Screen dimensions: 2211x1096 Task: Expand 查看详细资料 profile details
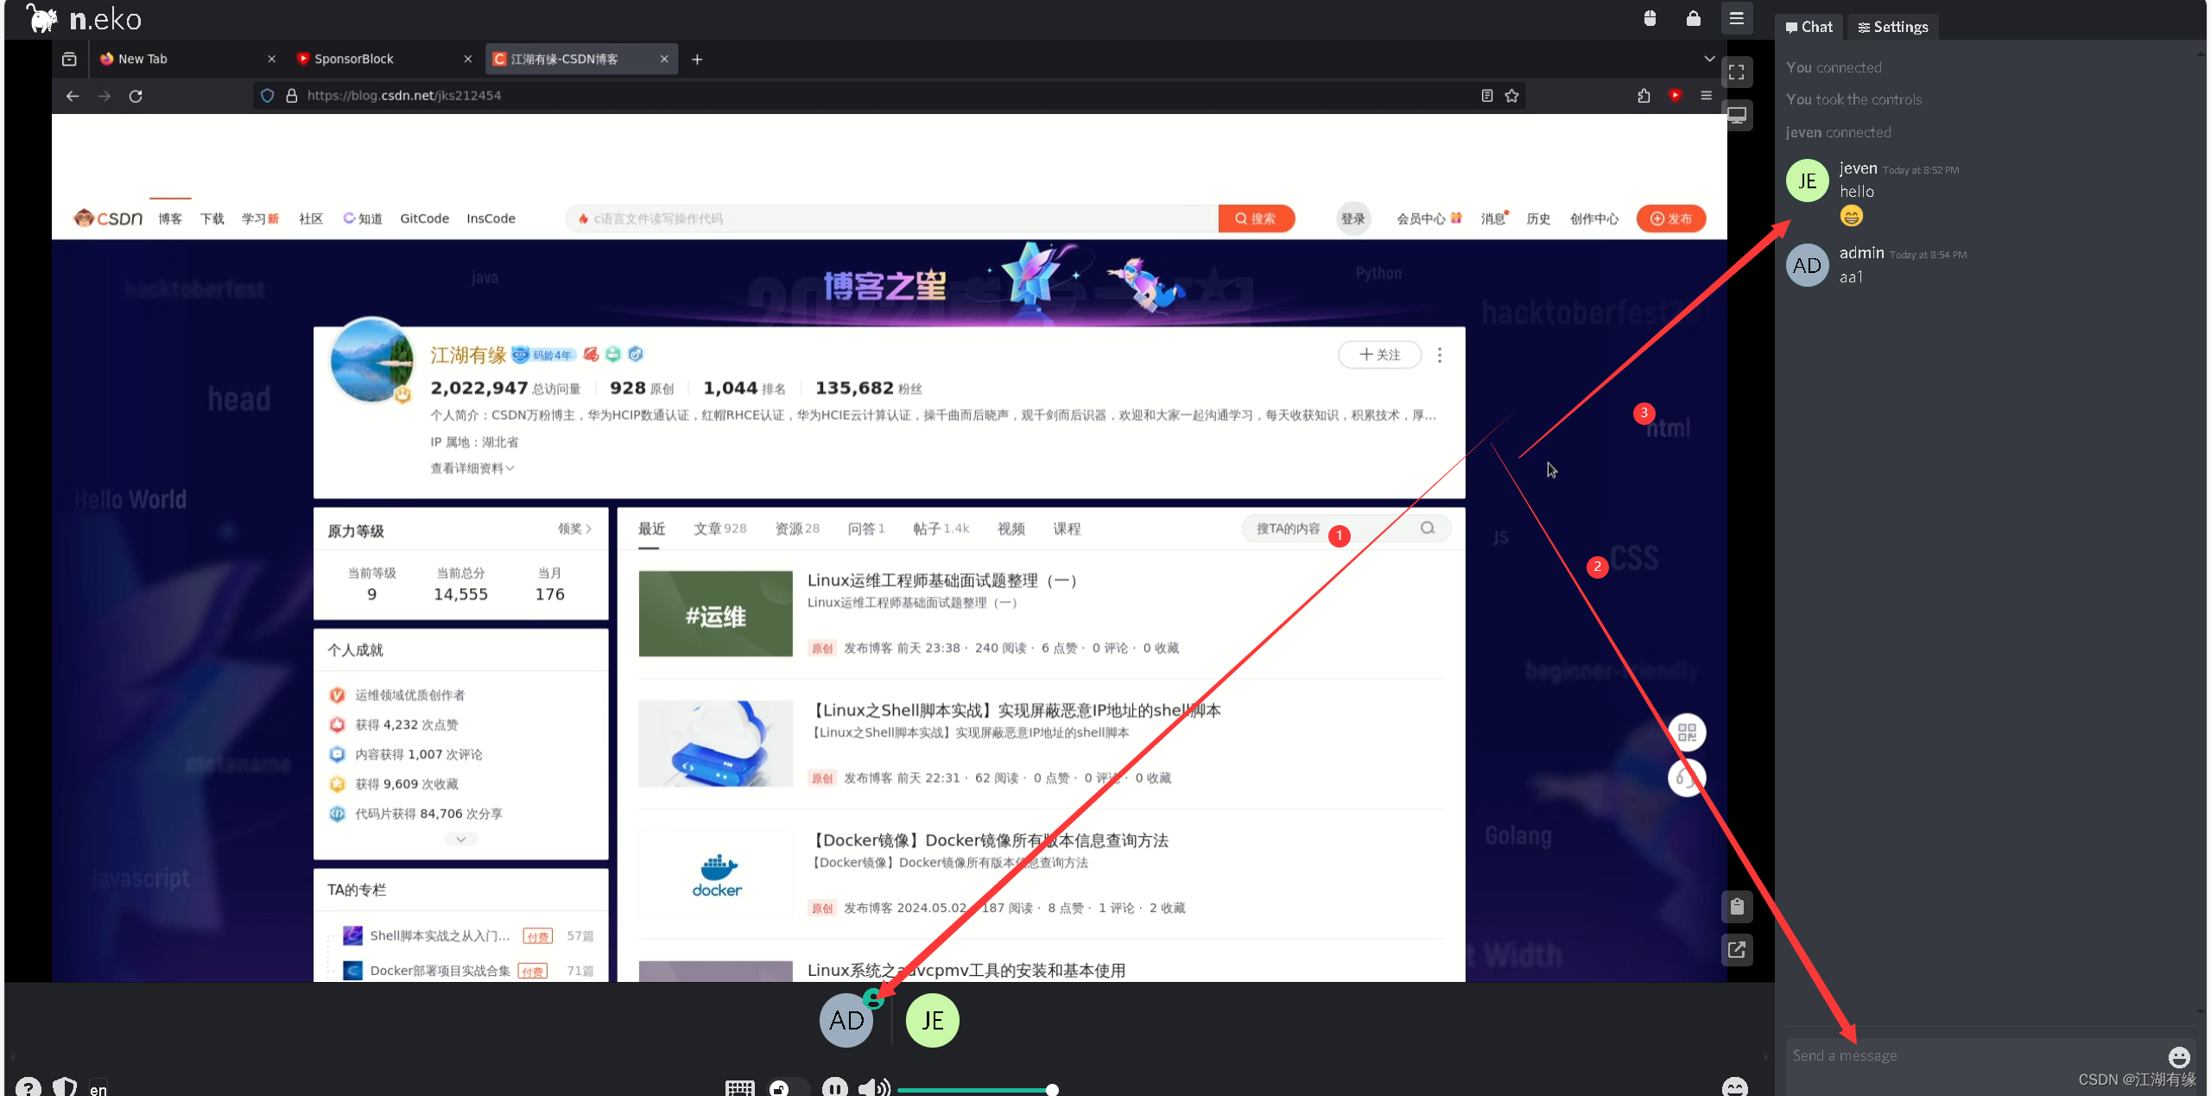point(471,467)
